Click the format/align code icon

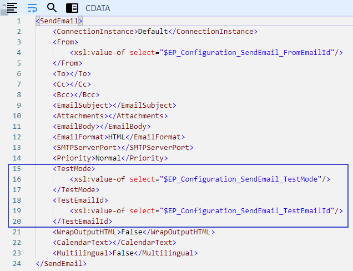pos(12,8)
